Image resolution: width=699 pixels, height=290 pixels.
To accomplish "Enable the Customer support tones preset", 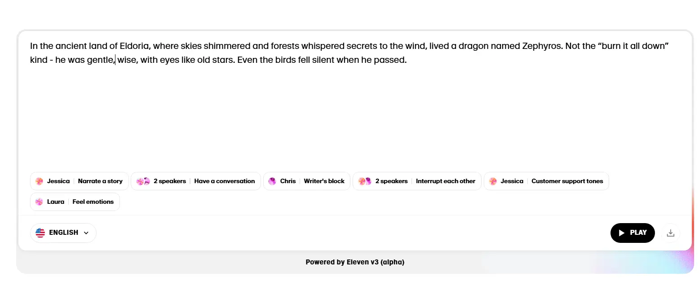I will tap(567, 181).
